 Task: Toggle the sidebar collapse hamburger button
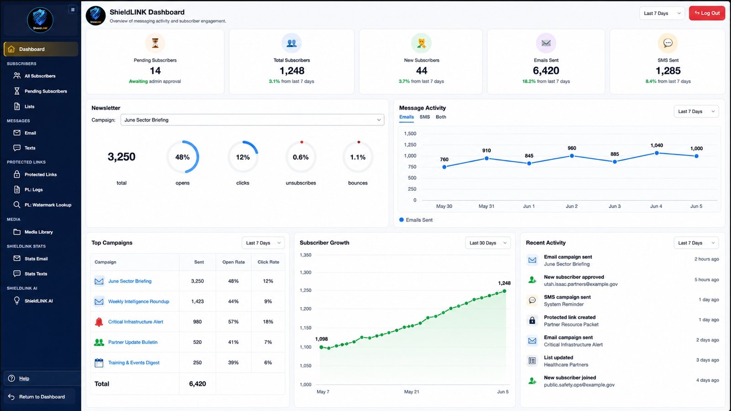(73, 10)
